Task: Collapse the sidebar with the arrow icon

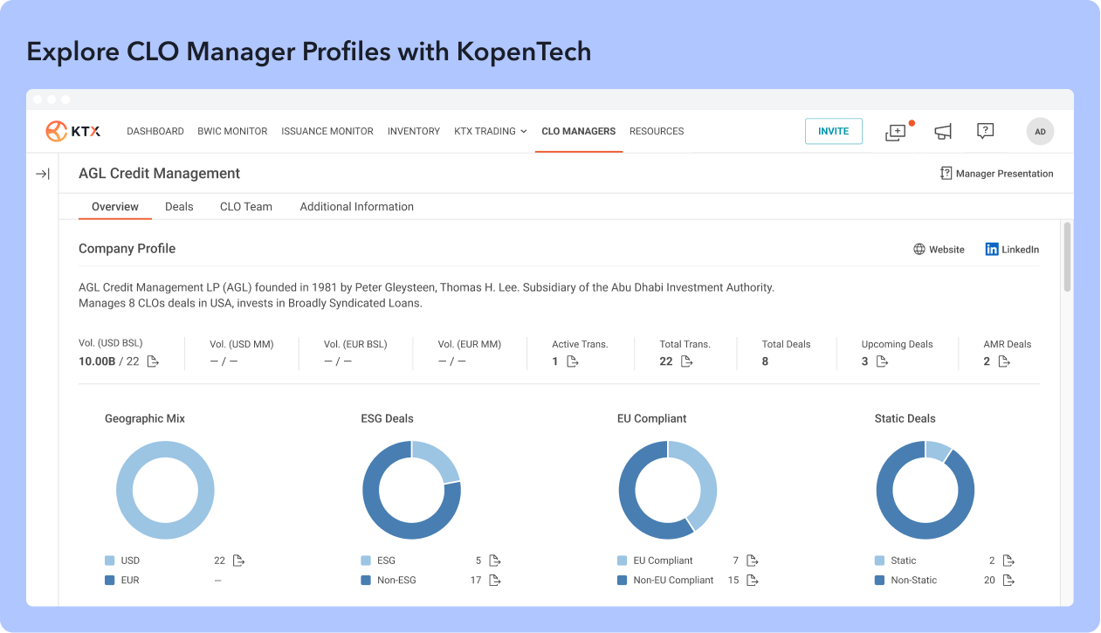Action: point(42,174)
